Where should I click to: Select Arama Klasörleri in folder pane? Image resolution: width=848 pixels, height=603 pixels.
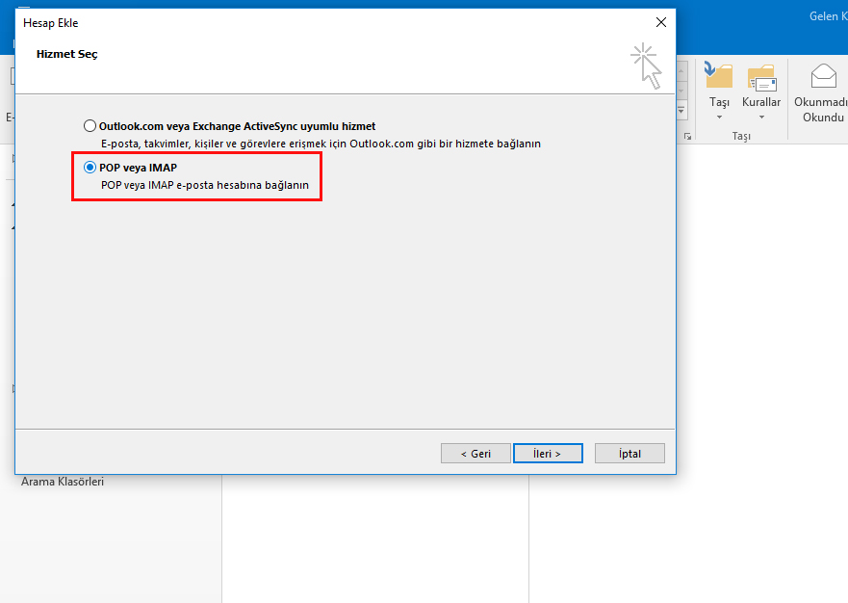(x=63, y=482)
